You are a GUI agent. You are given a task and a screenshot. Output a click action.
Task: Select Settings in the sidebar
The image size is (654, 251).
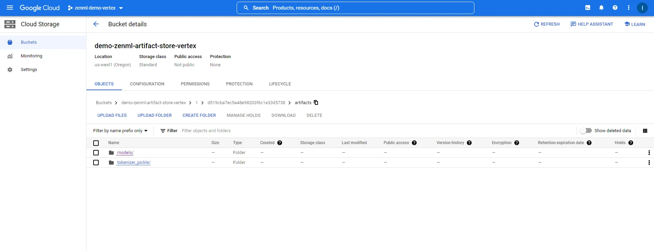[x=43, y=70]
